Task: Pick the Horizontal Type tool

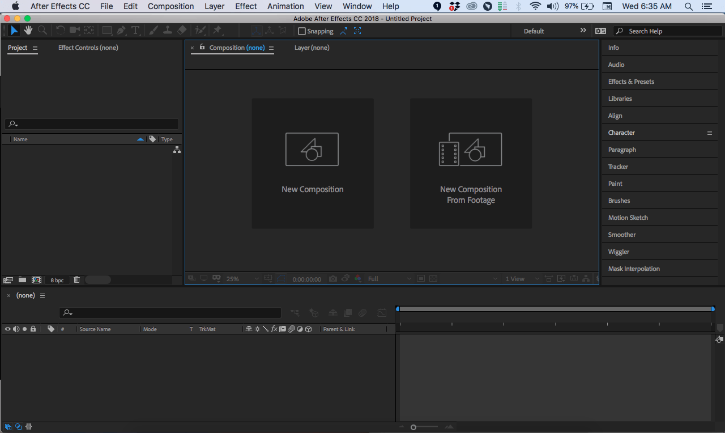Action: point(135,31)
